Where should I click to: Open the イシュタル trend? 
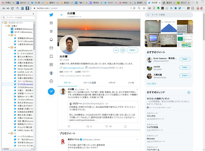151,116
